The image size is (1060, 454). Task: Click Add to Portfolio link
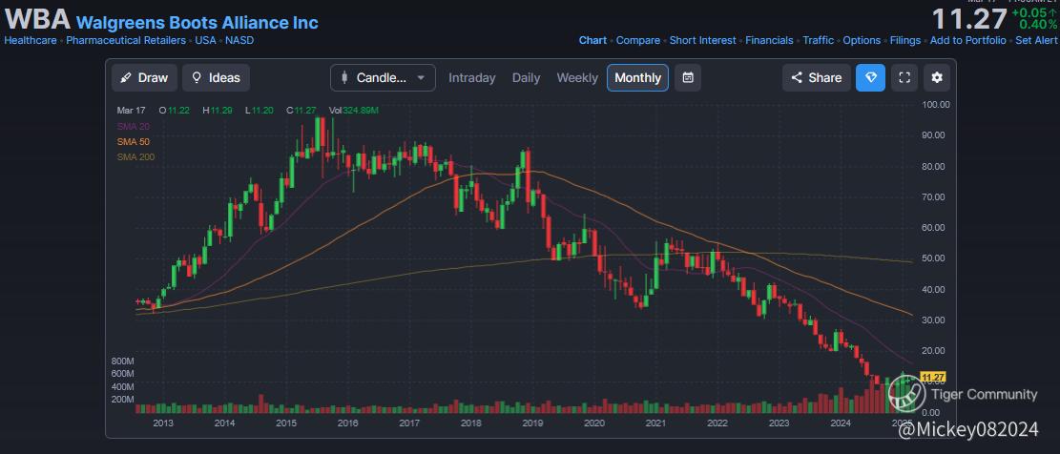[x=967, y=40]
